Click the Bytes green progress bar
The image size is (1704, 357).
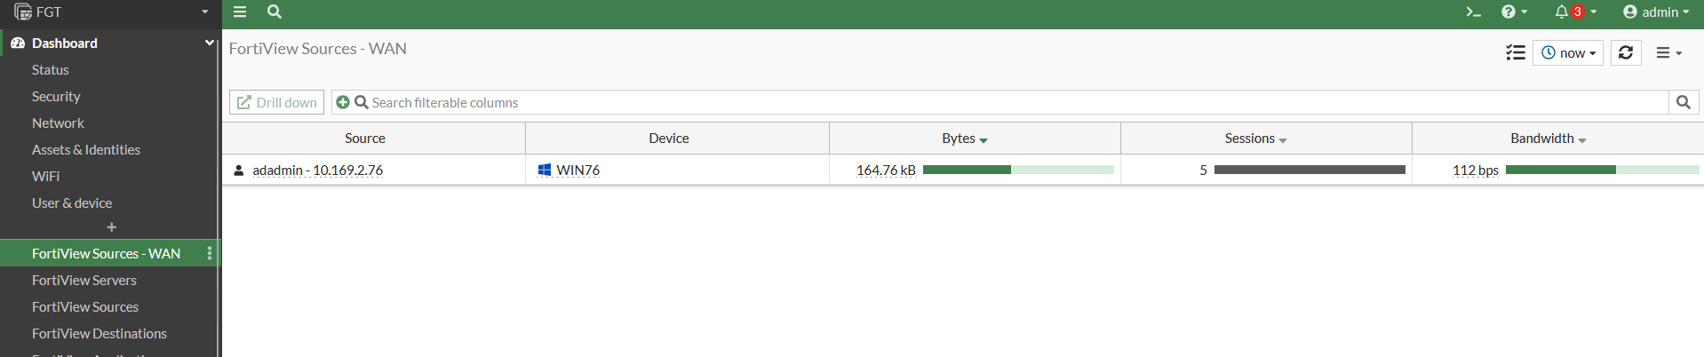pyautogui.click(x=1018, y=170)
